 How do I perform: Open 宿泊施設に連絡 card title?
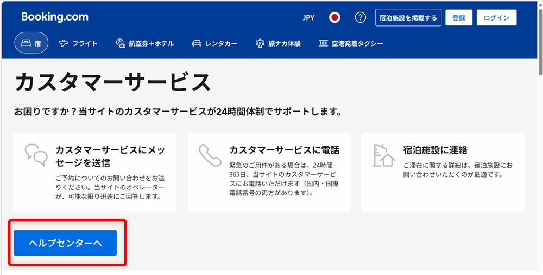click(x=435, y=150)
